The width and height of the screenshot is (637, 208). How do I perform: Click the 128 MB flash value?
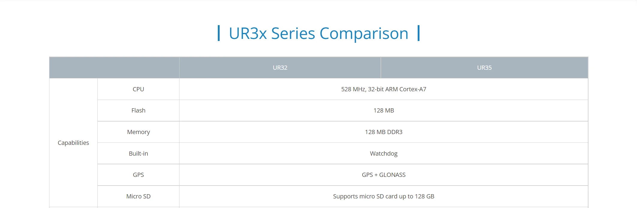(x=384, y=110)
